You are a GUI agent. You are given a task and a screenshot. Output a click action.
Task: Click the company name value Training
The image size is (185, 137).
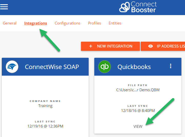tap(45, 106)
